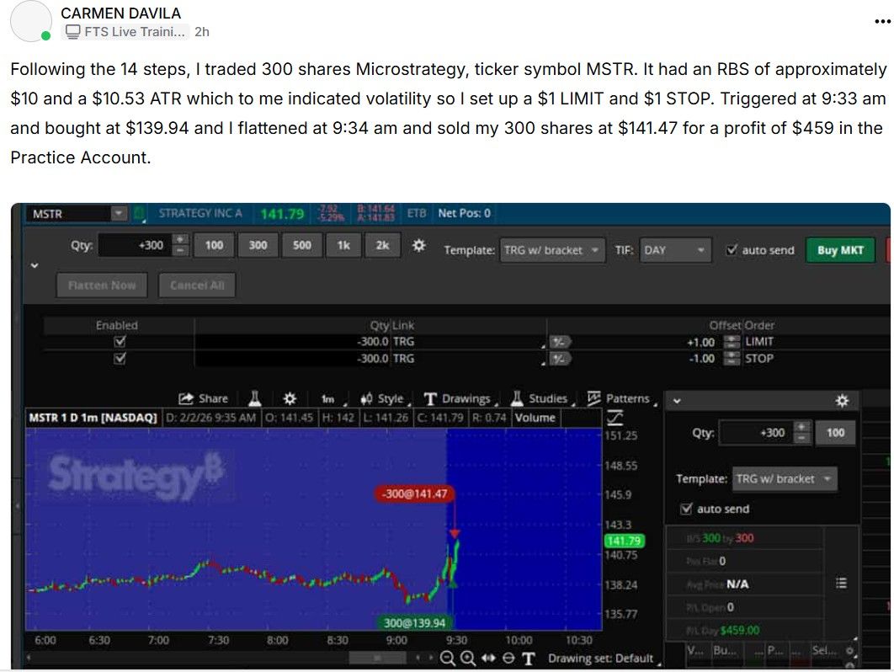Click the Flatten Now button
The image size is (894, 672).
tap(102, 285)
